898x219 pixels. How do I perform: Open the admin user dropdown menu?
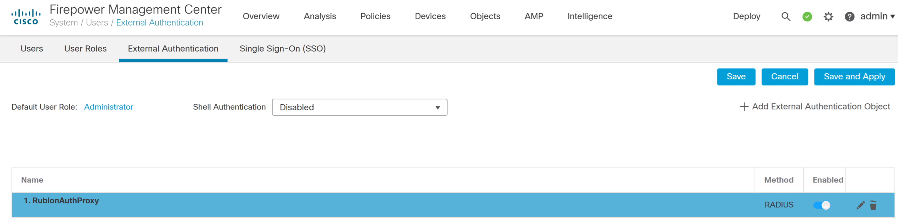pos(877,16)
